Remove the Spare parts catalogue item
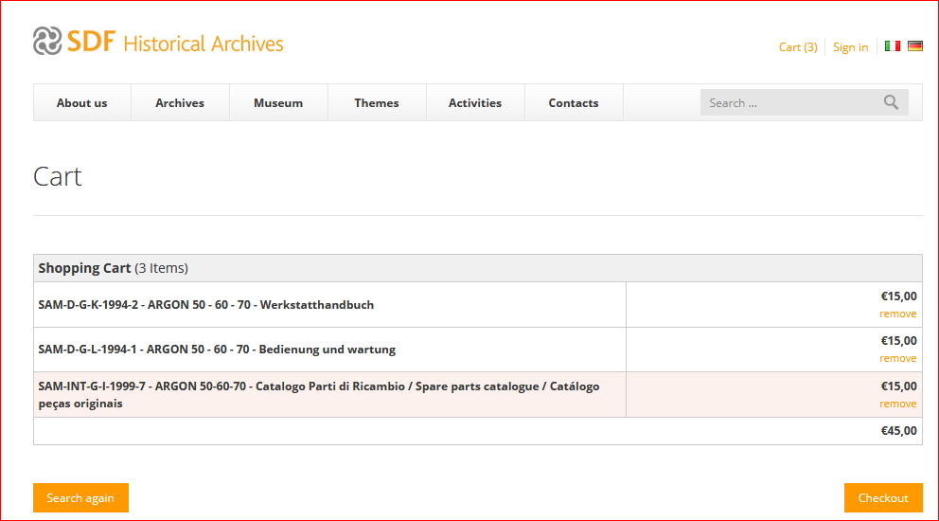Viewport: 939px width, 521px height. click(x=897, y=404)
